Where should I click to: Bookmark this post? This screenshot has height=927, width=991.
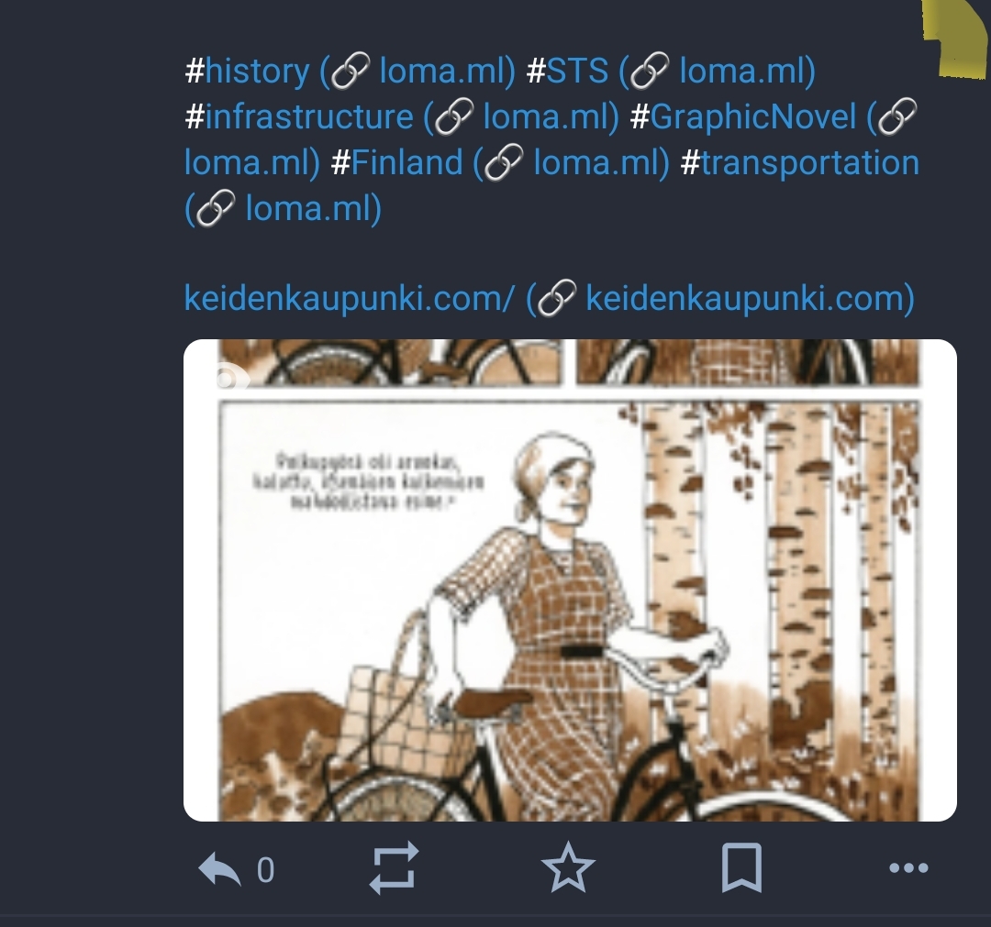point(741,868)
